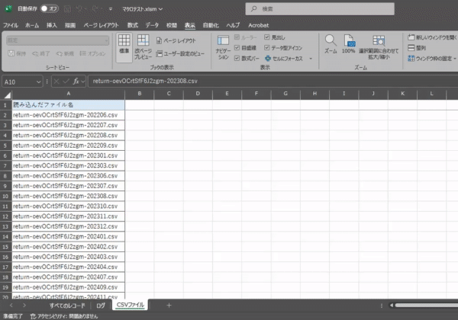Toggle the 数式バー checkbox
The width and height of the screenshot is (458, 320).
tap(237, 58)
